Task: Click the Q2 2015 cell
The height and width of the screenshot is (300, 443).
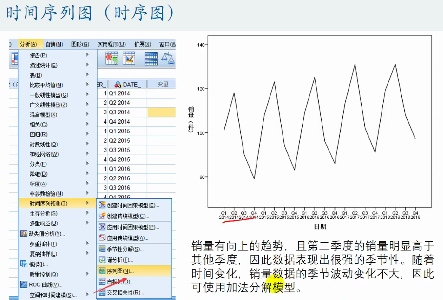Action: tap(127, 141)
